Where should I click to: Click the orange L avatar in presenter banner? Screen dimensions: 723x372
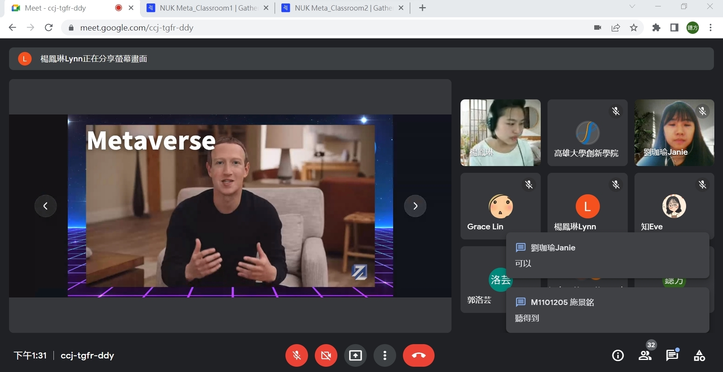(x=25, y=59)
